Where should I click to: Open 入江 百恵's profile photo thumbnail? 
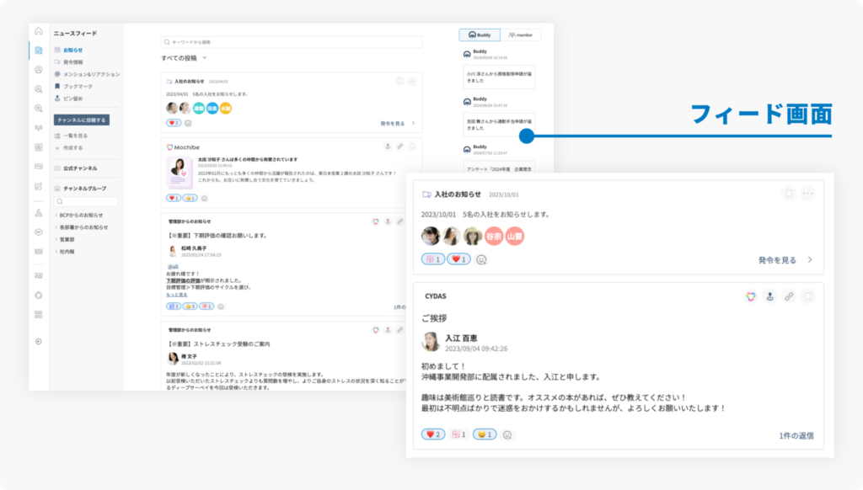431,342
